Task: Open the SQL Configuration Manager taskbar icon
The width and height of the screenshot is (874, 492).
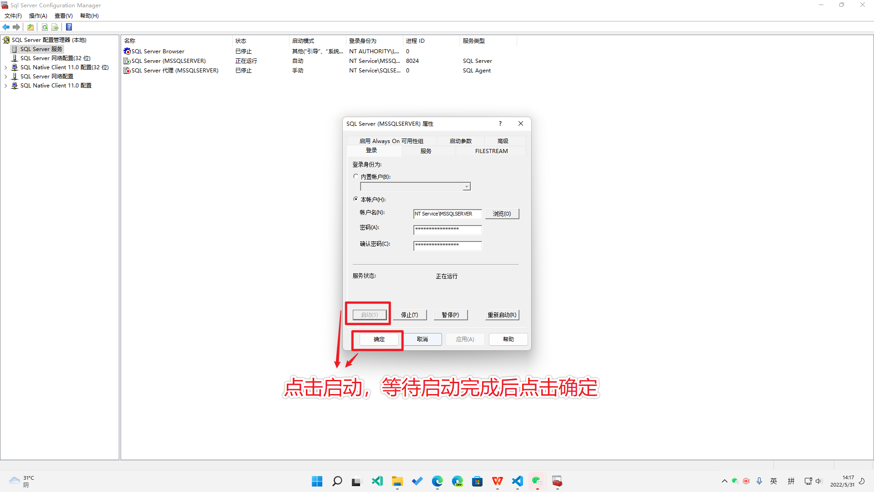Action: click(x=558, y=482)
